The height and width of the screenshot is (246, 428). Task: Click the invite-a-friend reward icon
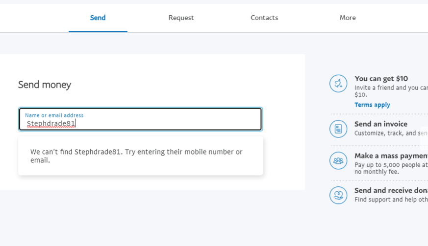coord(338,84)
